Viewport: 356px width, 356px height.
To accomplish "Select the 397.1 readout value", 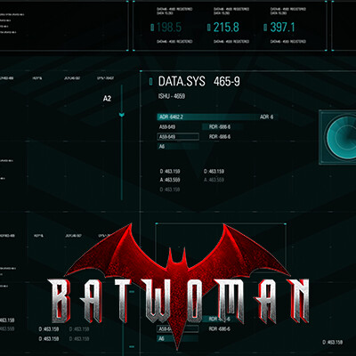I will click(282, 28).
